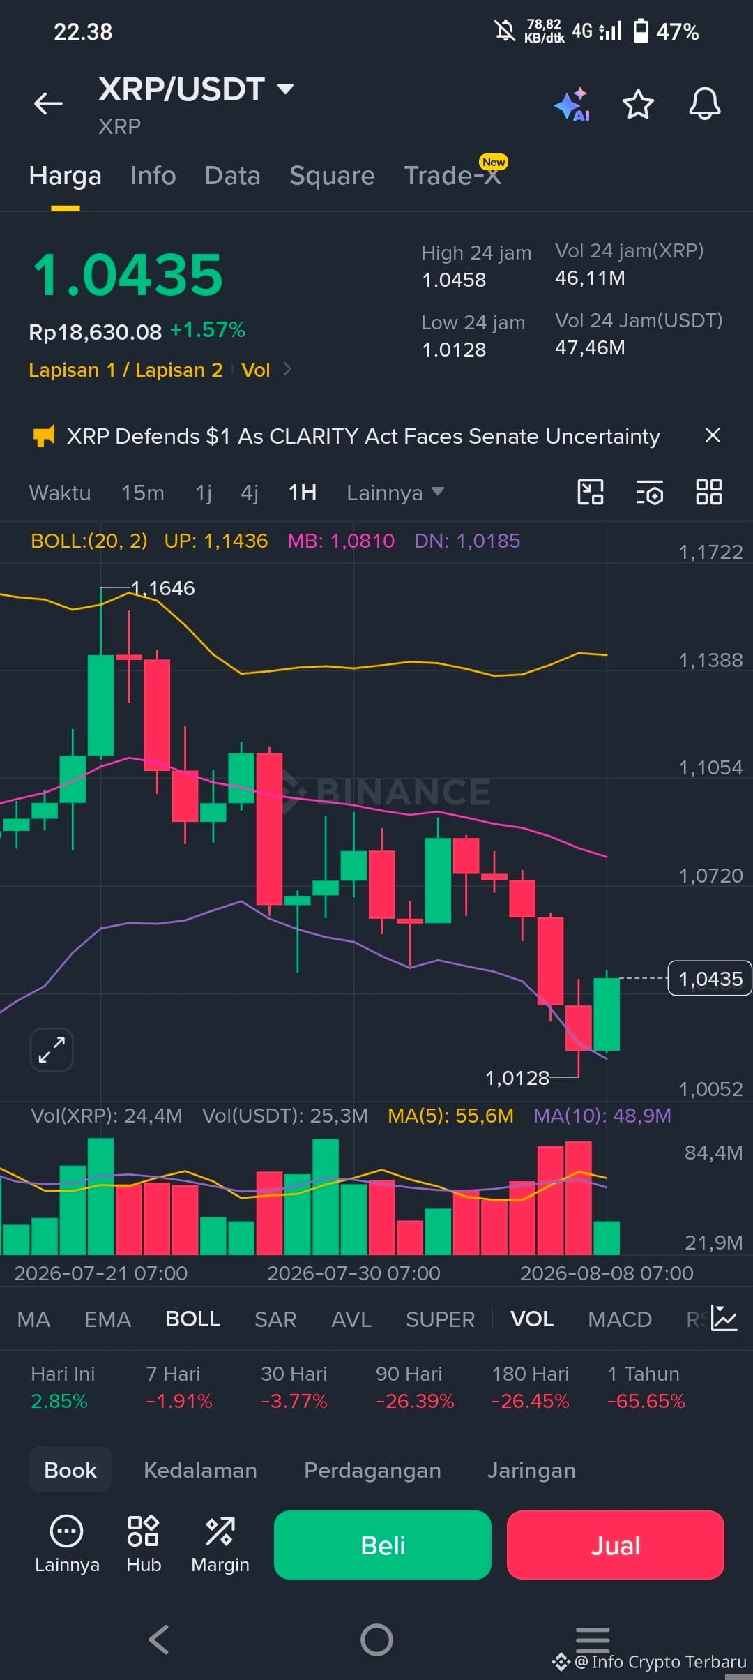Tap the Vol(XRP): 24,4M label
The height and width of the screenshot is (1680, 753).
coord(107,1115)
